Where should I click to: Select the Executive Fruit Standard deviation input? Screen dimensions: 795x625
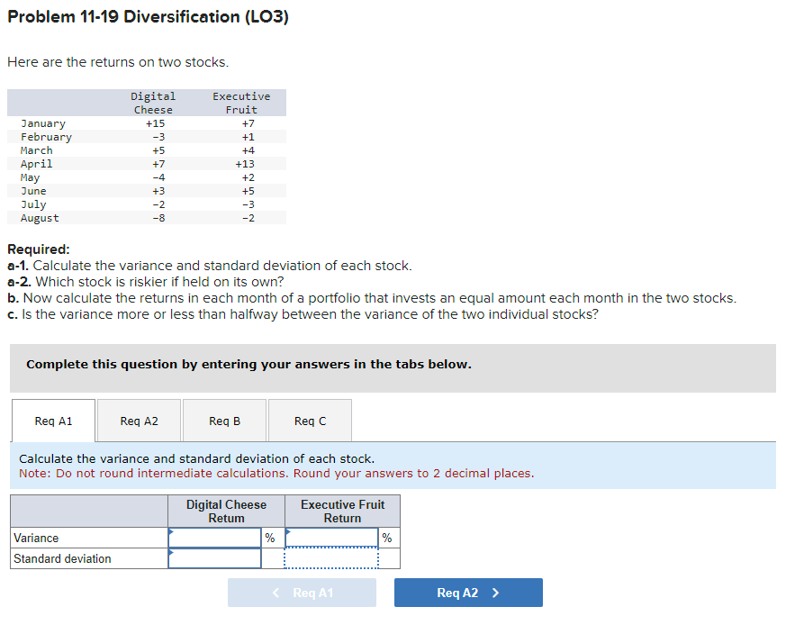pos(331,558)
